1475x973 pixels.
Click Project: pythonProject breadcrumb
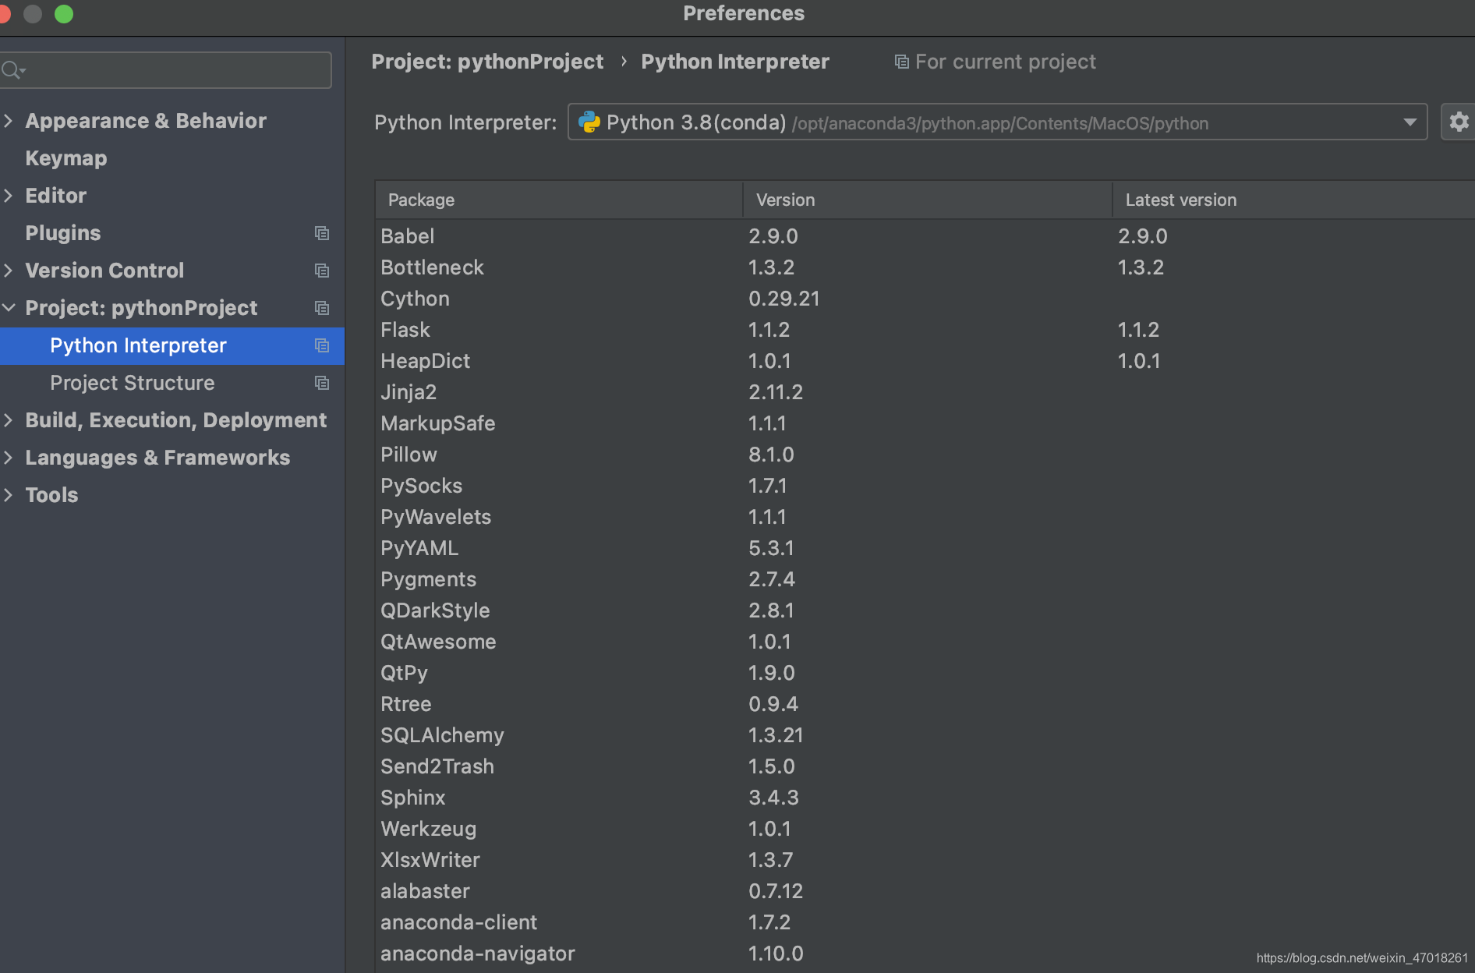tap(487, 62)
